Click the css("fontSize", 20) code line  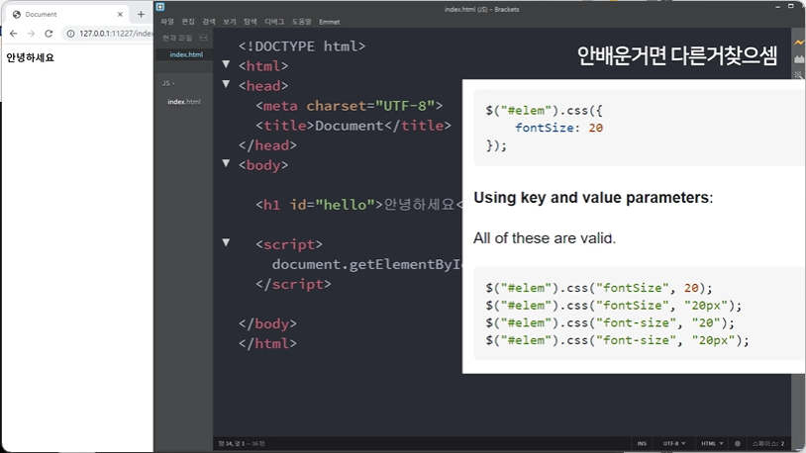[x=599, y=288]
